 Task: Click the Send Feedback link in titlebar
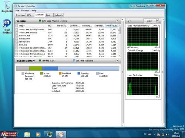[x=138, y=6]
